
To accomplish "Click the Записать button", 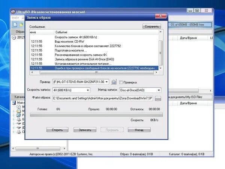I will [85, 130].
